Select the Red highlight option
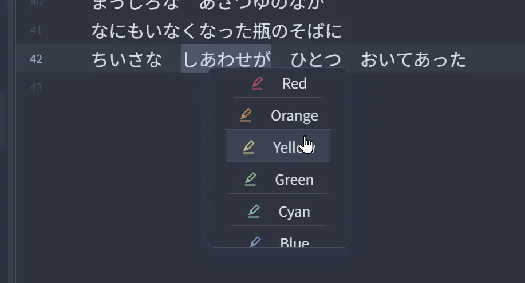Image resolution: width=525 pixels, height=283 pixels. 278,83
